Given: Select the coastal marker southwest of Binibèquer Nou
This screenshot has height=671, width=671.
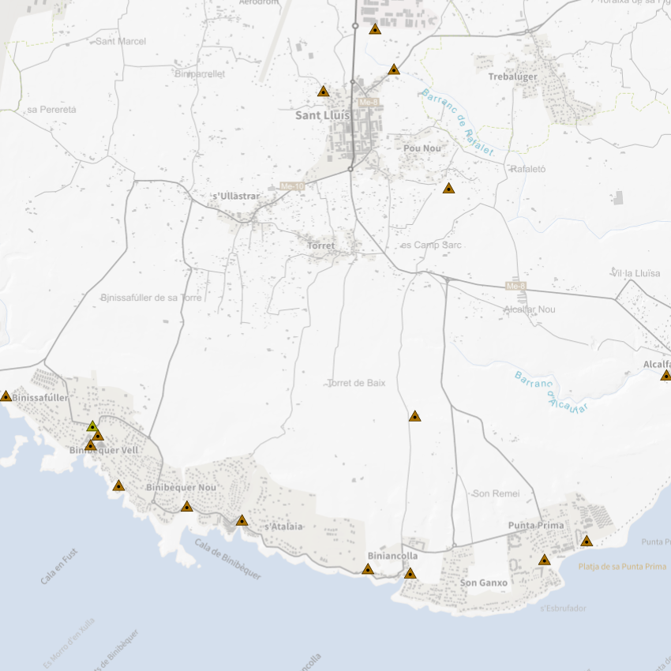Looking at the screenshot, I should coord(118,485).
